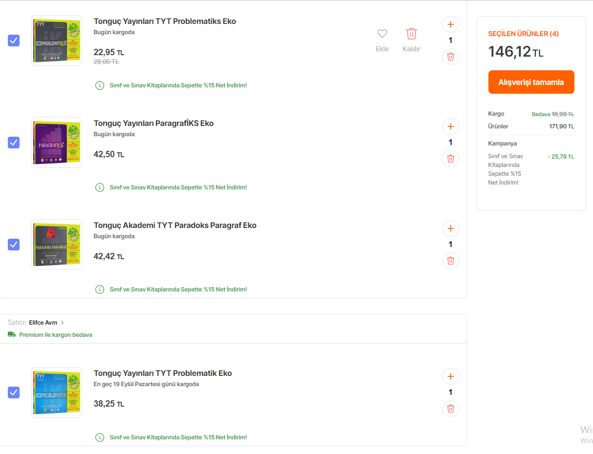This screenshot has height=454, width=593.
Task: Increase quantity of ParagrafİKS Eko
Action: (x=450, y=126)
